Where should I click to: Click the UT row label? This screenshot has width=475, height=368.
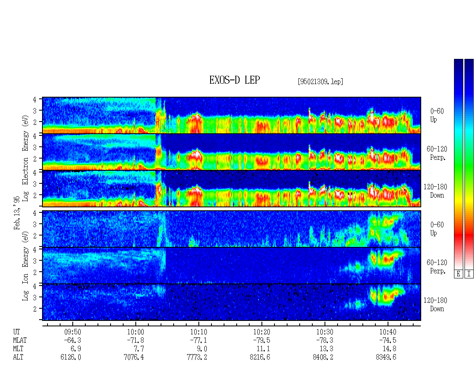17,332
